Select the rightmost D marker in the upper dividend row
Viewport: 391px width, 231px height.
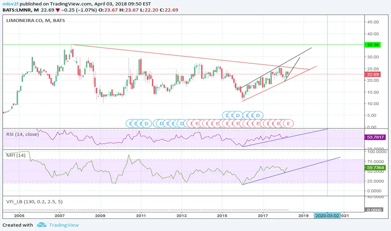point(258,115)
